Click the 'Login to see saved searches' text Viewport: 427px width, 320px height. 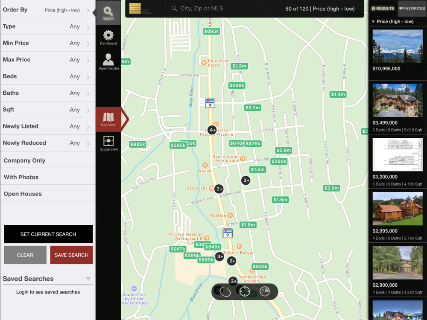tap(48, 292)
